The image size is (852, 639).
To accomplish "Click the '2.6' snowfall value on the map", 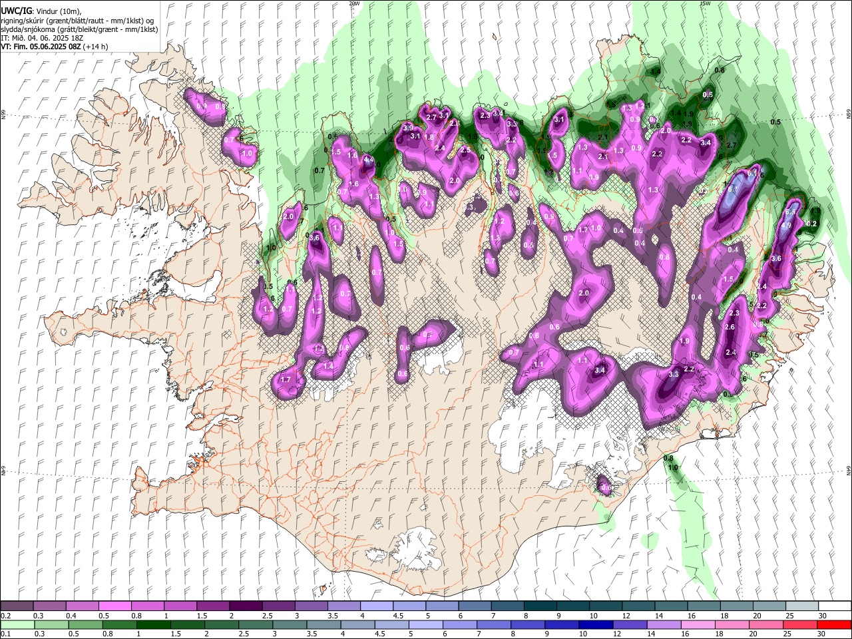I will coord(730,327).
